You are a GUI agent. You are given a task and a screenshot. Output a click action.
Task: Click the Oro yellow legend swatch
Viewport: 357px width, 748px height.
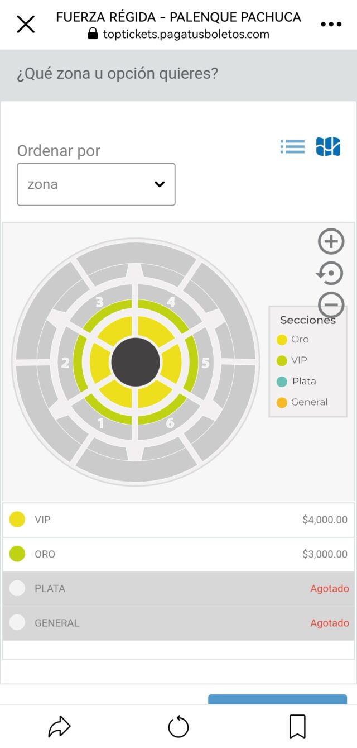[x=282, y=340]
